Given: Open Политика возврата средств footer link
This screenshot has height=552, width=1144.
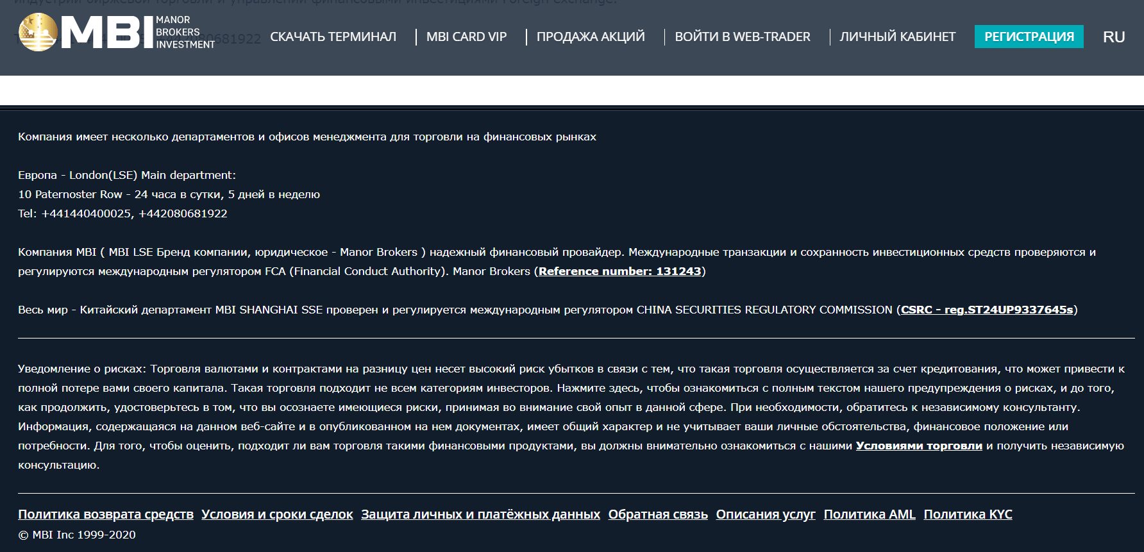Looking at the screenshot, I should (x=106, y=514).
